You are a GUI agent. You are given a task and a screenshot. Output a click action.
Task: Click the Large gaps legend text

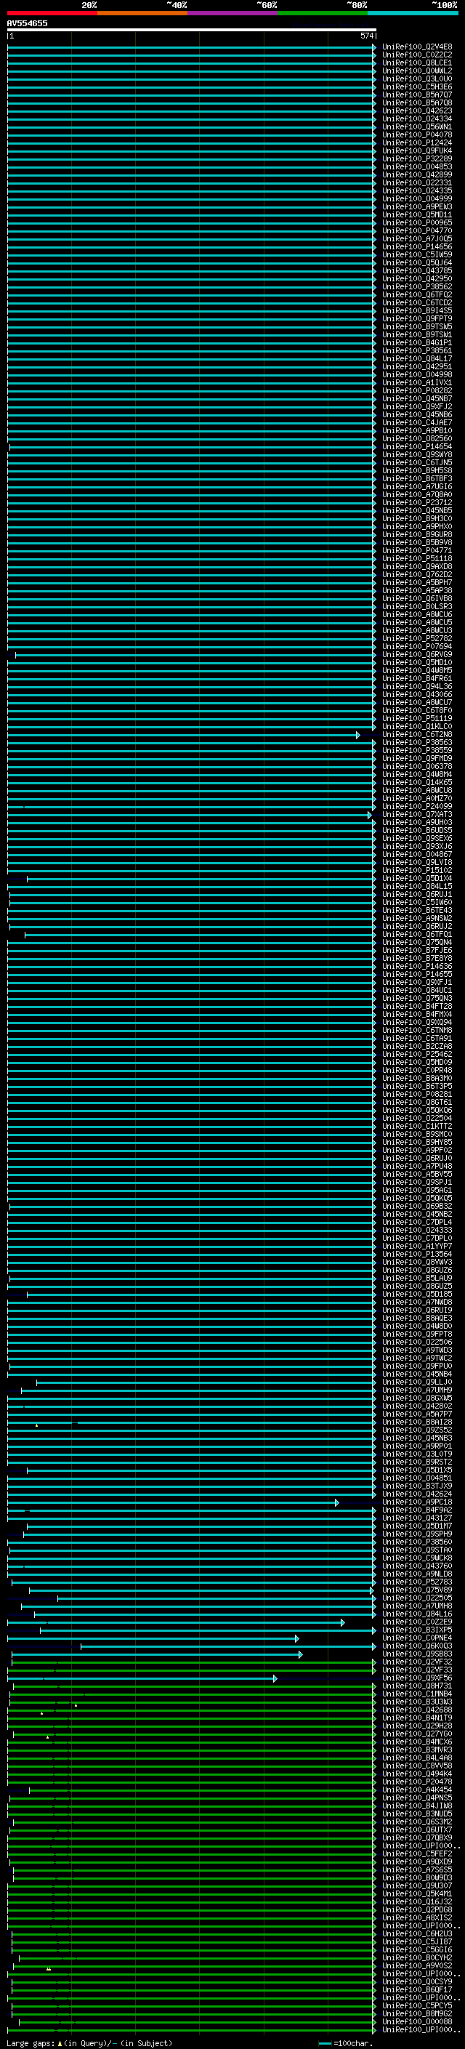89,2043
